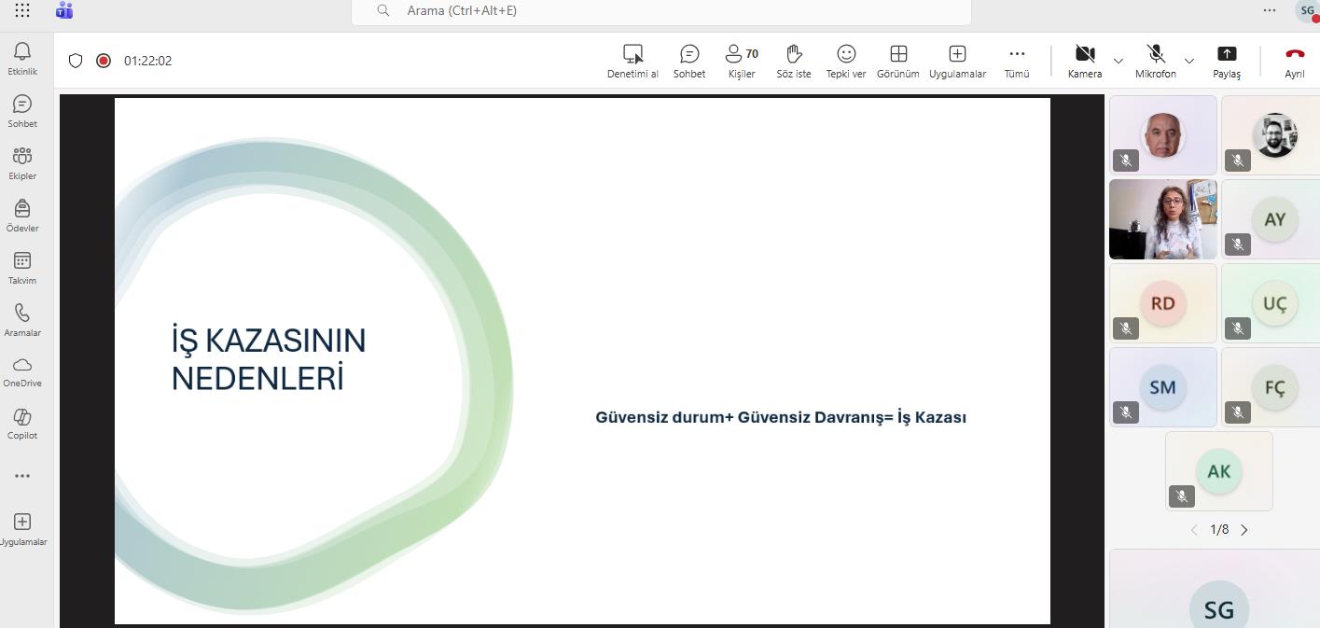Open Ekipler teams in sidebar
The width and height of the screenshot is (1320, 628).
(22, 162)
